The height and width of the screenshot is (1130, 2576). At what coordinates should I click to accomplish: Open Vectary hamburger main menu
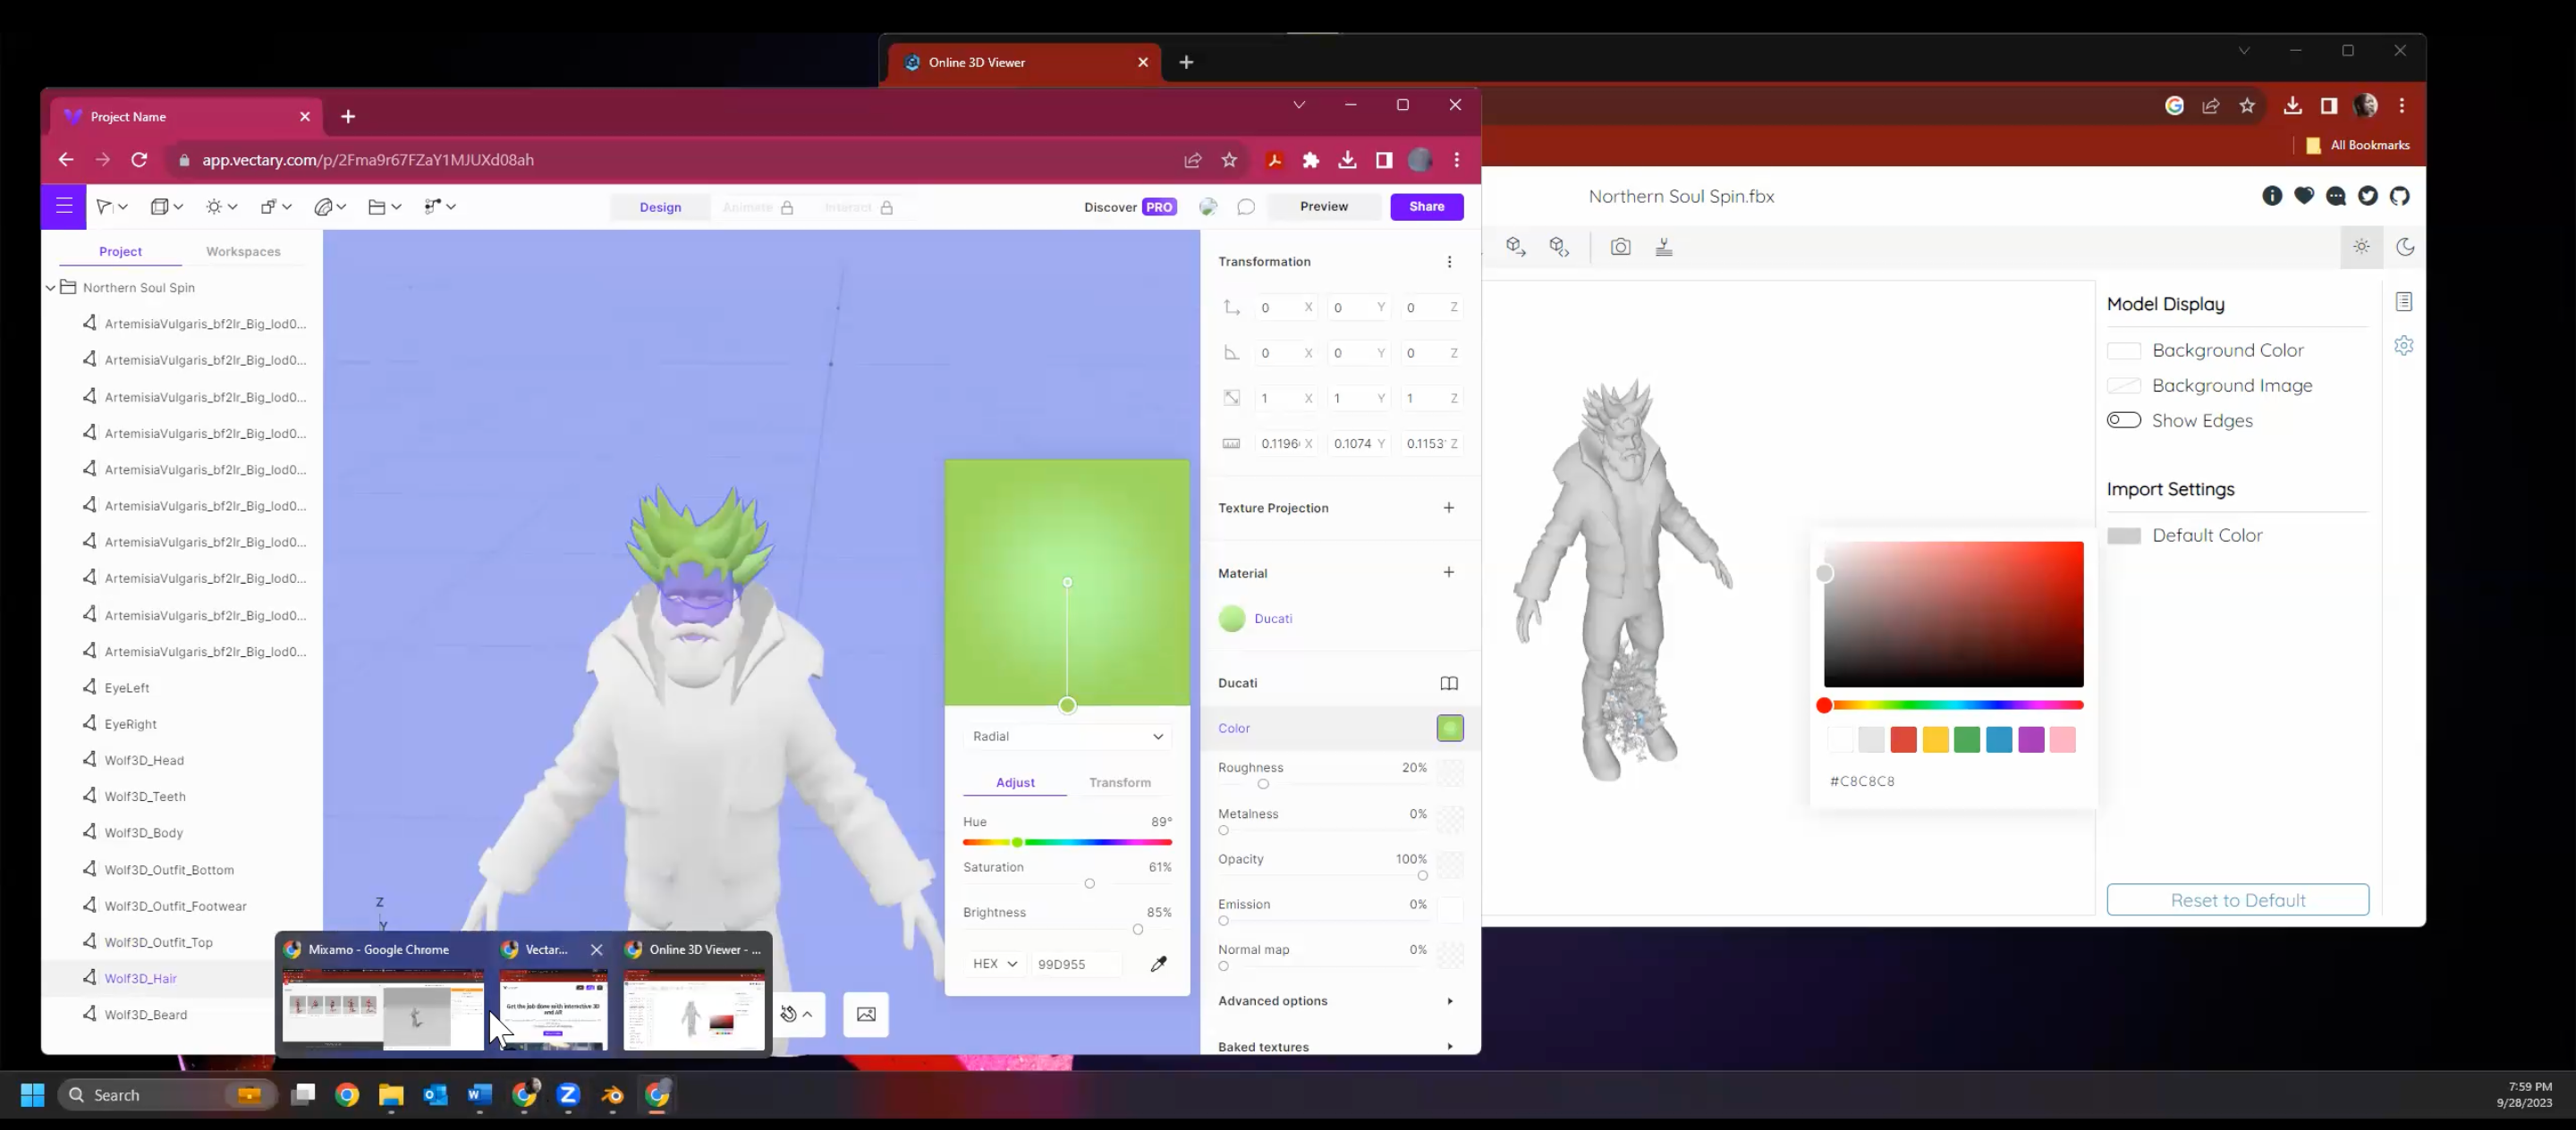[64, 206]
